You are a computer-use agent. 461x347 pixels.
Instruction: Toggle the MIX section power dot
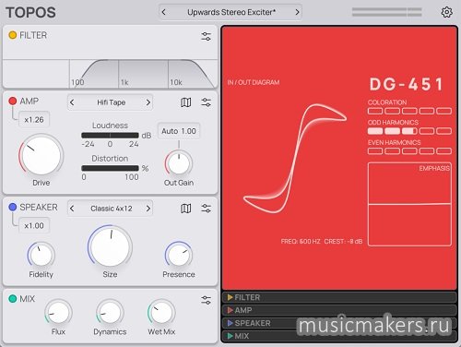tap(13, 299)
